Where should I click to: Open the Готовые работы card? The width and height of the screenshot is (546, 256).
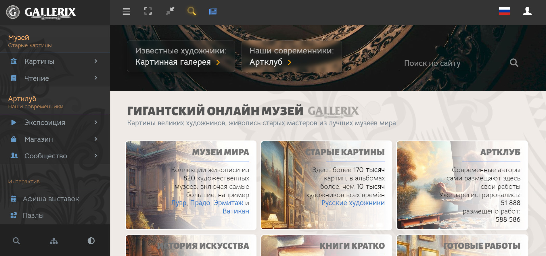462,246
